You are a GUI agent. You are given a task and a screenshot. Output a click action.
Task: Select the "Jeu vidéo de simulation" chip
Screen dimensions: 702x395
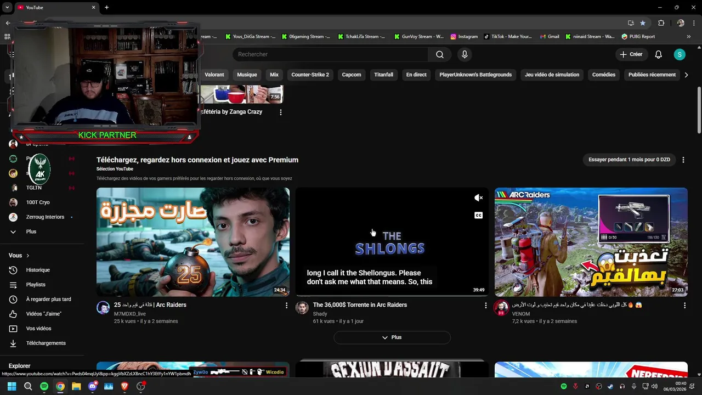point(552,75)
